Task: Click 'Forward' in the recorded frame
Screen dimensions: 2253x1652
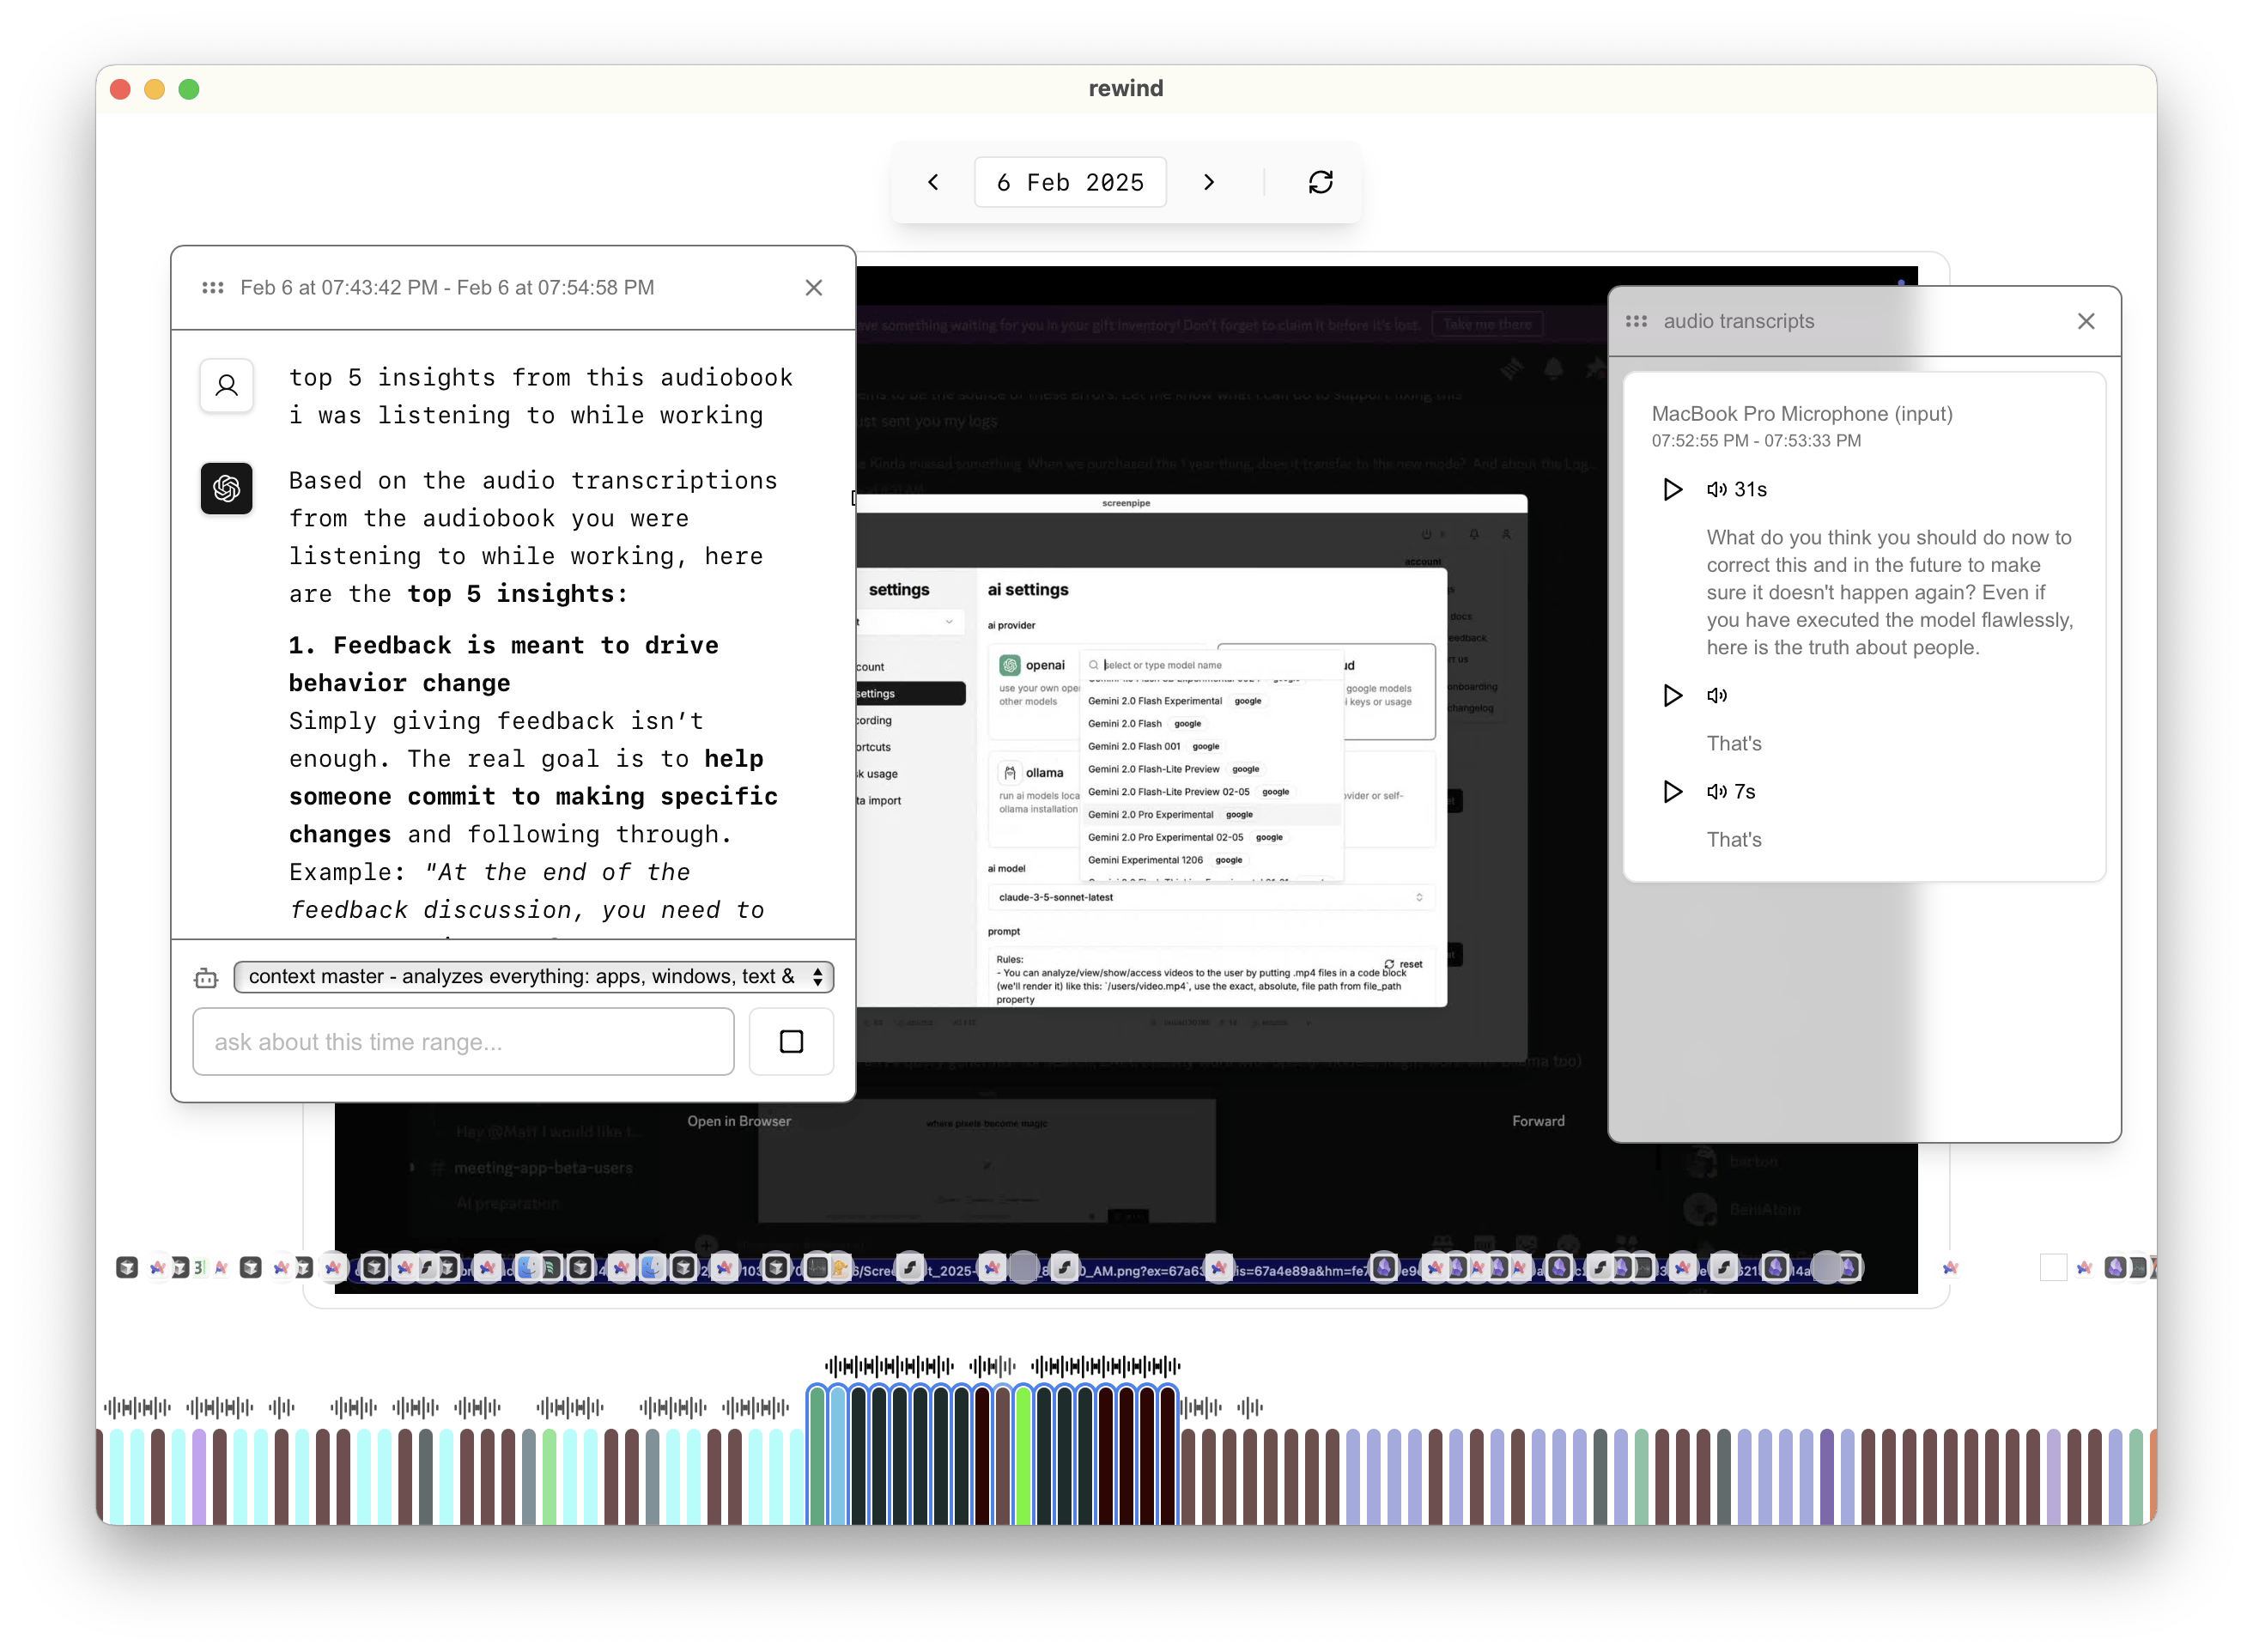Action: [1538, 1122]
